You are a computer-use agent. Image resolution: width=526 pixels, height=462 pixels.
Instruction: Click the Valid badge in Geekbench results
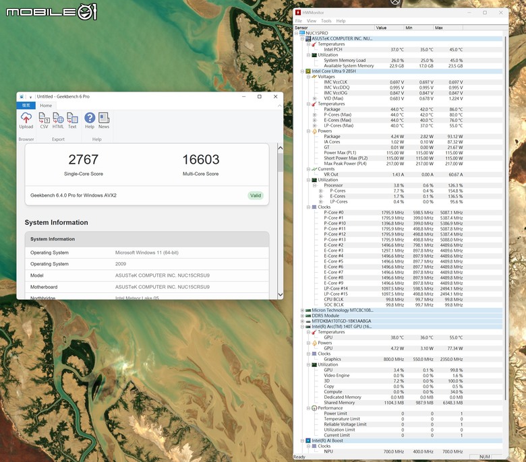(256, 196)
